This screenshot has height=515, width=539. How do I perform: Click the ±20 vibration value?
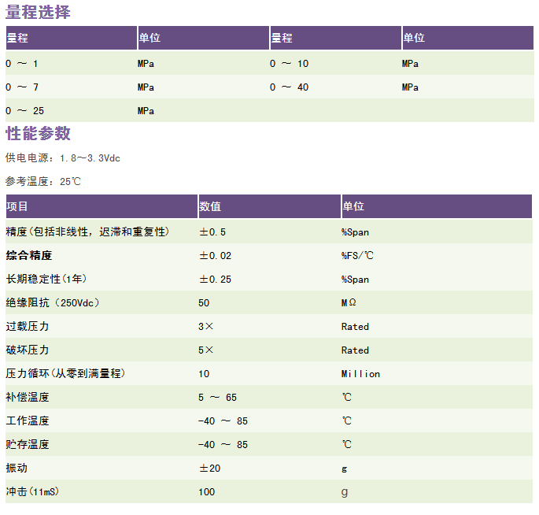[209, 469]
